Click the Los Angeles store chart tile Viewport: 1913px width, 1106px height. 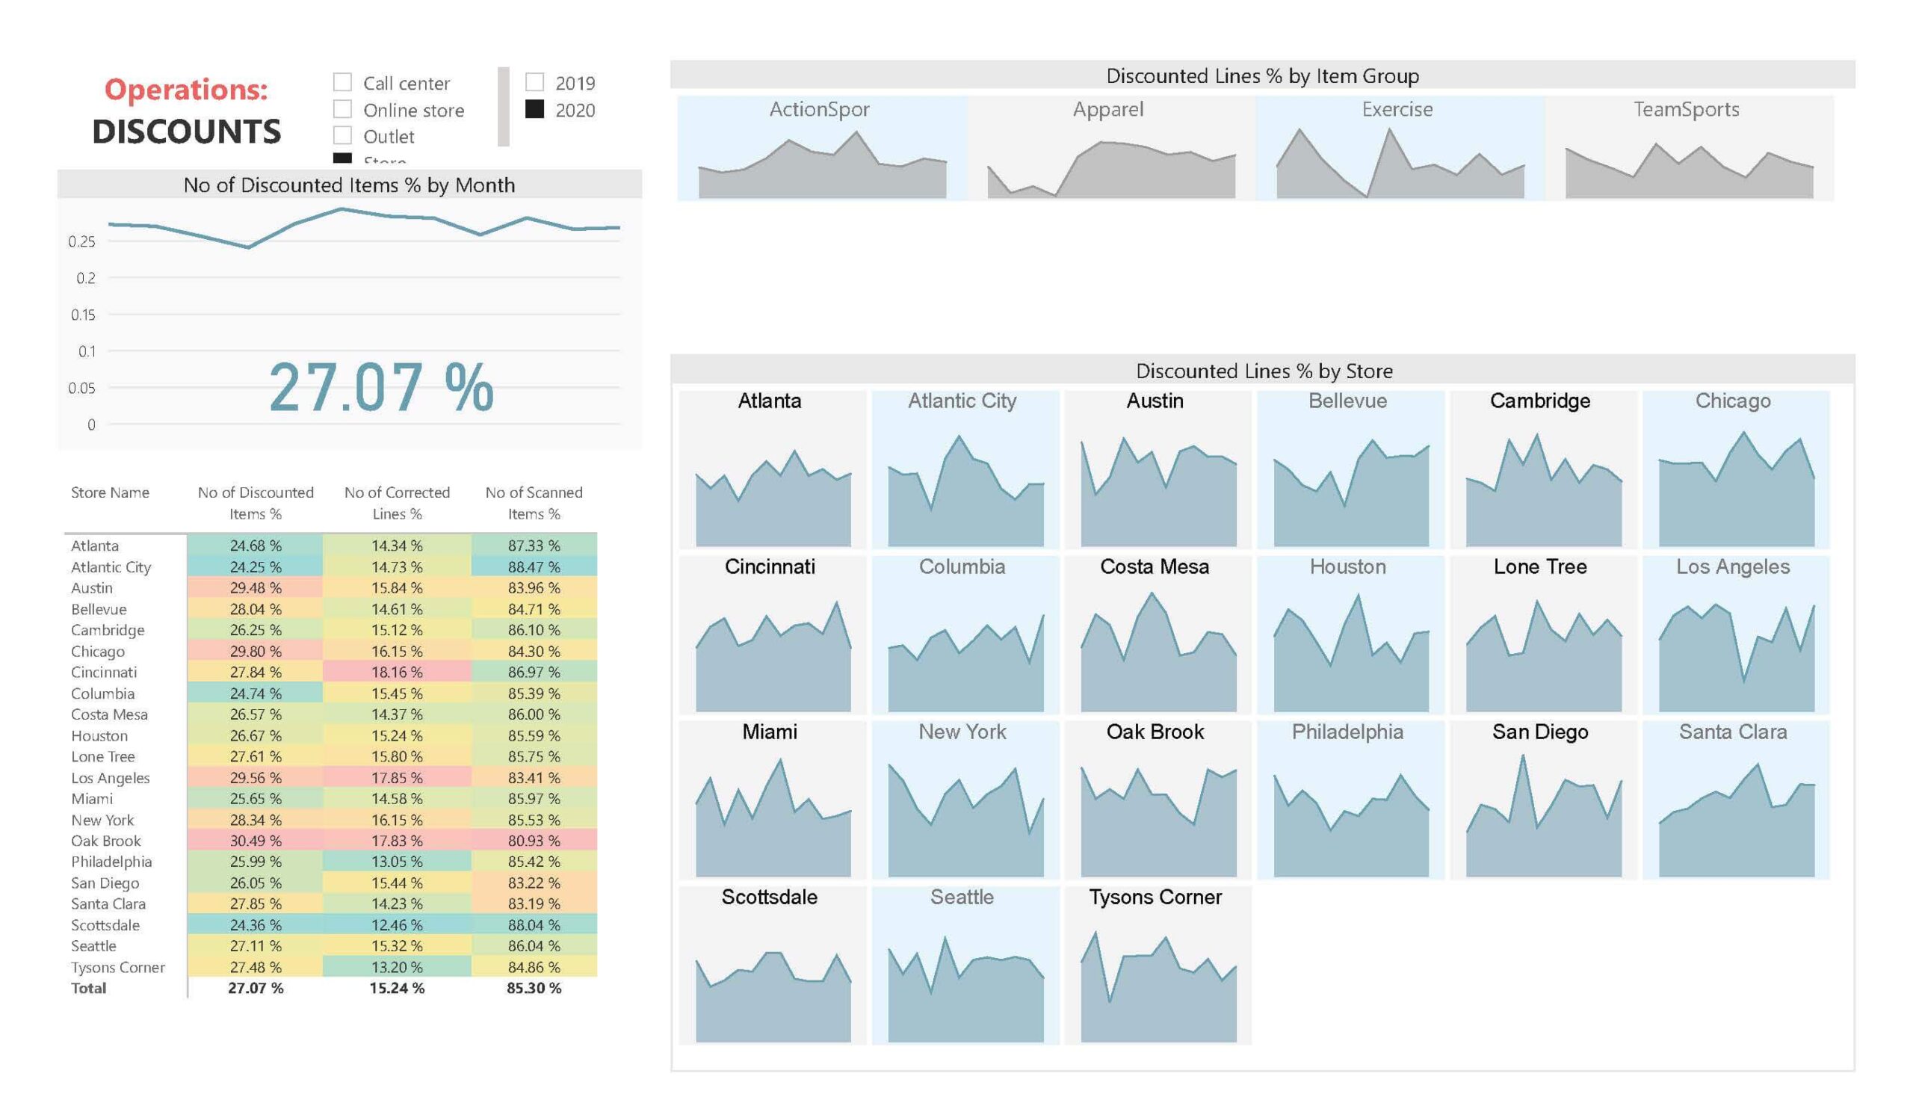tap(1736, 634)
